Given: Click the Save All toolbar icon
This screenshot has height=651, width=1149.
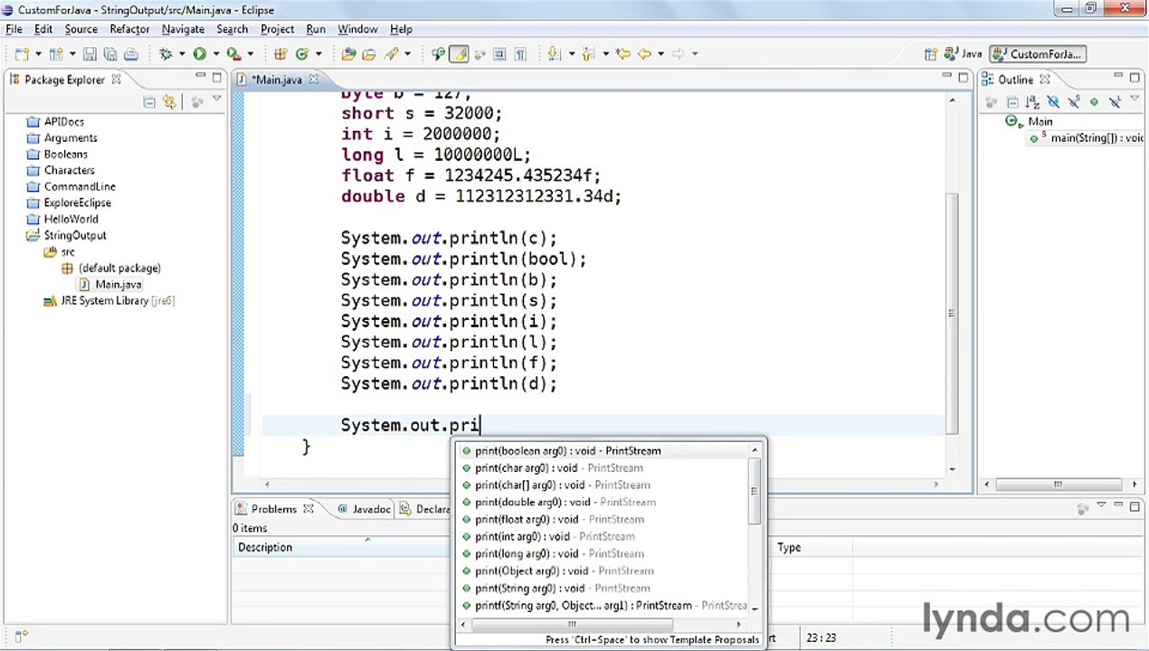Looking at the screenshot, I should click(111, 54).
